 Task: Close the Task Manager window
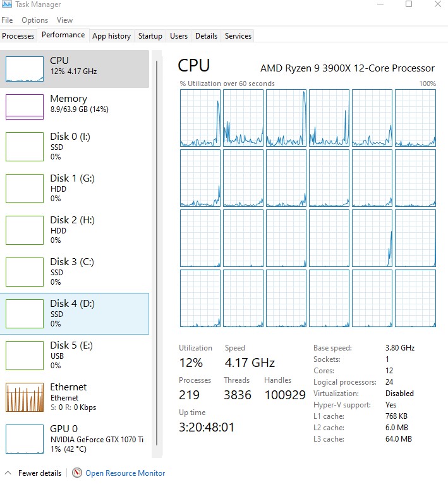437,4
